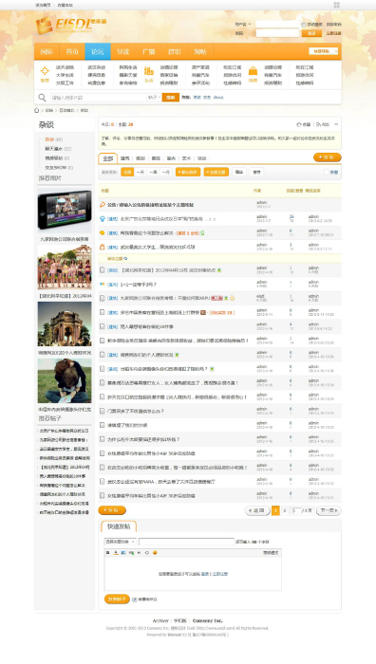376x664 pixels.
Task: Click the favorite icon in forum header
Action: pyautogui.click(x=299, y=124)
